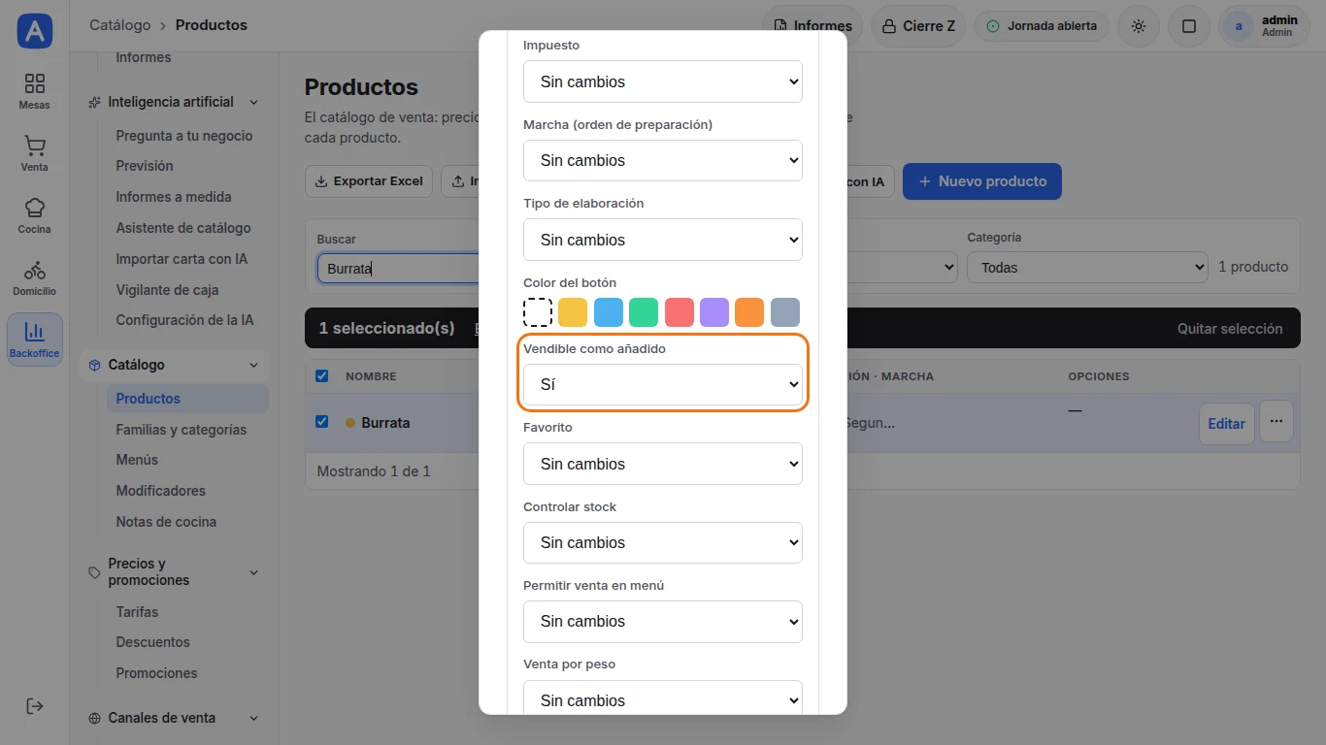Open the Venta cart icon
The width and height of the screenshot is (1326, 745).
pyautogui.click(x=35, y=153)
